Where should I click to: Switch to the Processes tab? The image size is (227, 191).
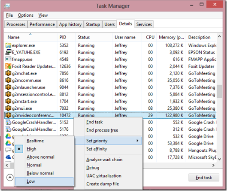pos(16,24)
